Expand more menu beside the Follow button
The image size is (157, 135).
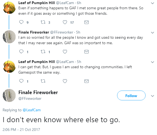click(x=152, y=96)
